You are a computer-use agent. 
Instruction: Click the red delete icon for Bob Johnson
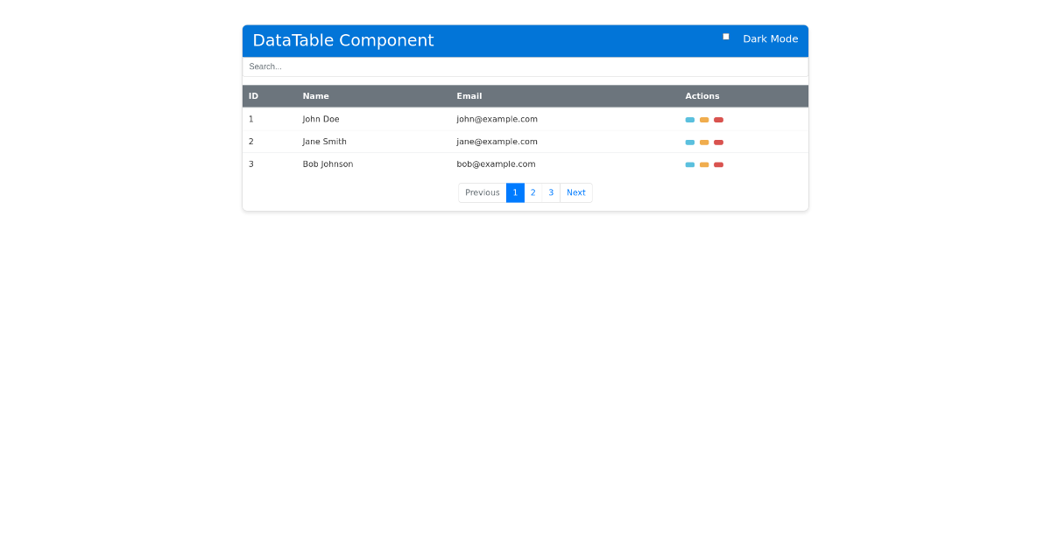718,164
